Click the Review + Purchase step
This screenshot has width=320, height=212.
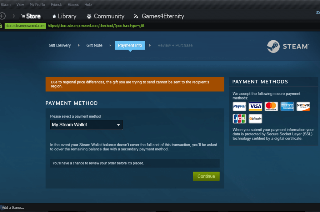coord(175,45)
